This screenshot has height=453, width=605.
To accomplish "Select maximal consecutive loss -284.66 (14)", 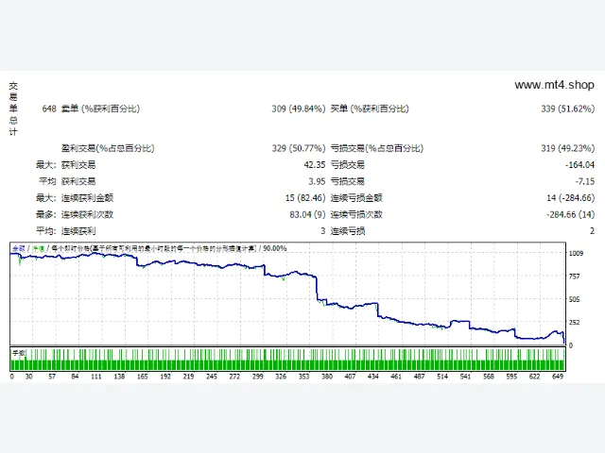I will (570, 214).
